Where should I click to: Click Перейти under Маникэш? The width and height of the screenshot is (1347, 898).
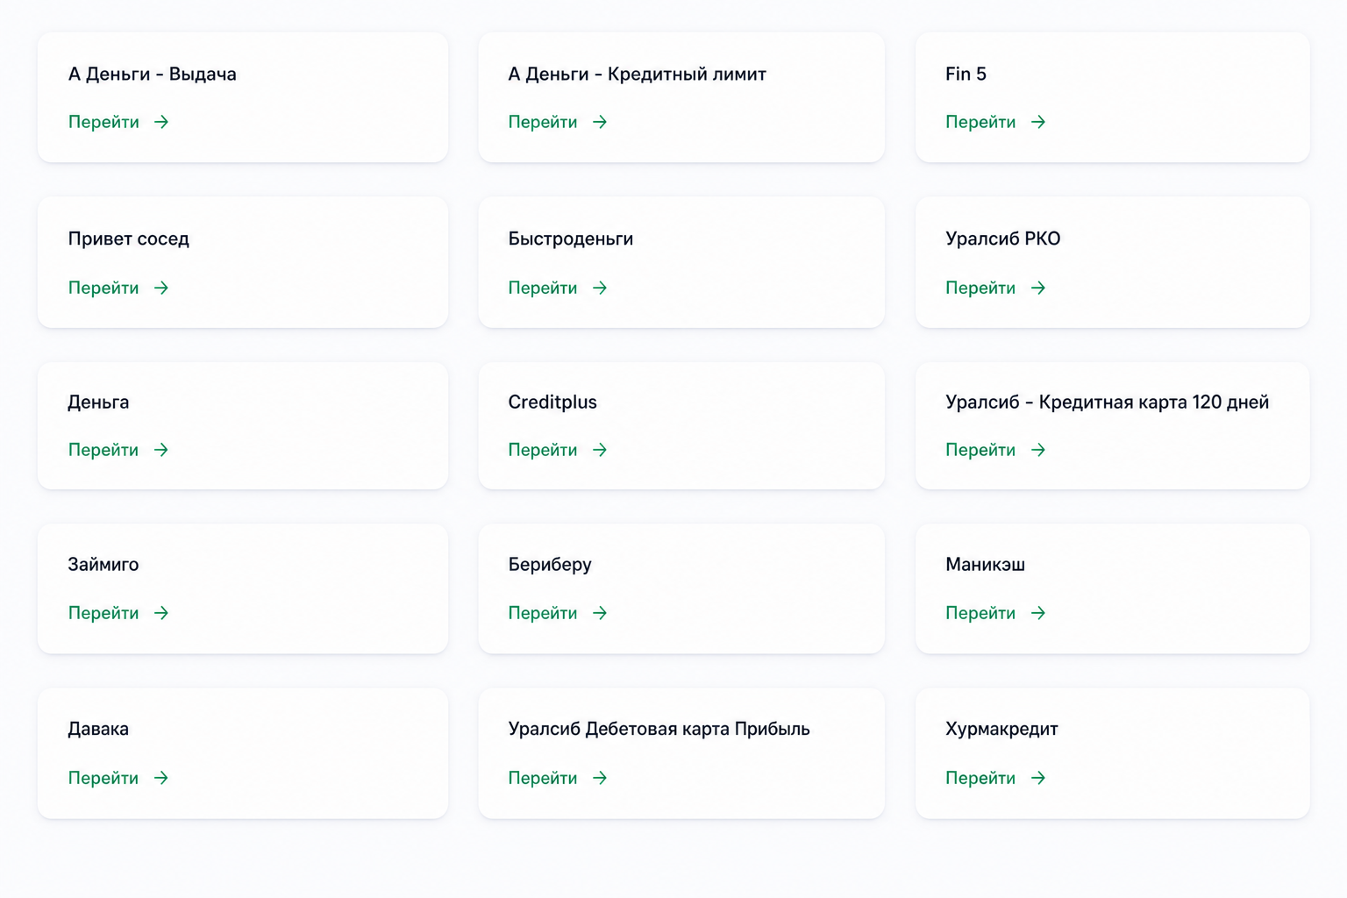pos(980,613)
